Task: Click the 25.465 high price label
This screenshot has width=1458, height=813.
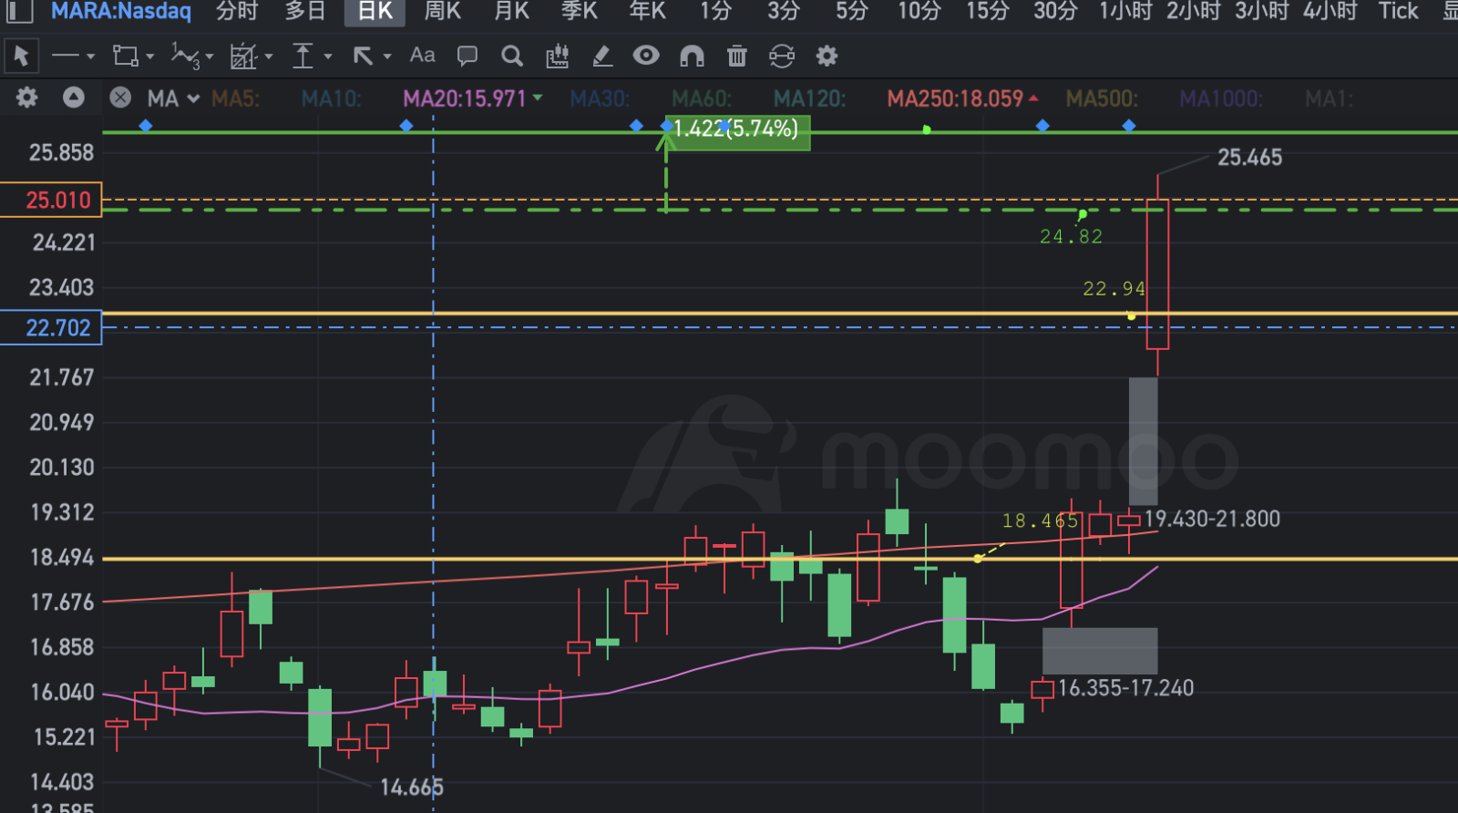Action: (1249, 158)
